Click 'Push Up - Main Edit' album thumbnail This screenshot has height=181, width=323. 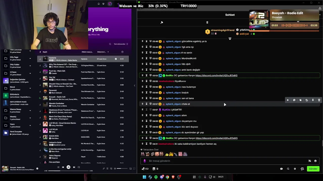pyautogui.click(x=45, y=72)
